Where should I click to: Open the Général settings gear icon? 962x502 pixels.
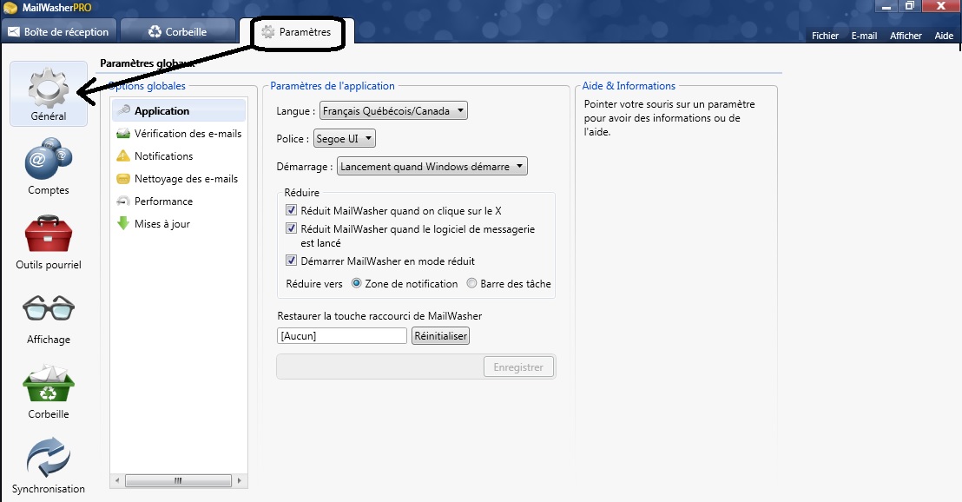(49, 88)
